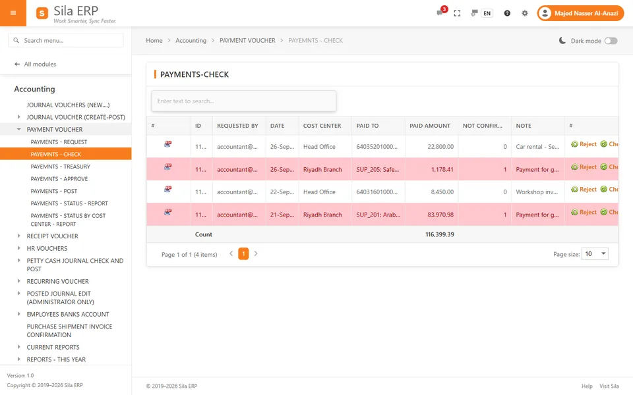Open PURCHASE SHIPMENT INVOICE CONFIRMATION

tap(69, 330)
